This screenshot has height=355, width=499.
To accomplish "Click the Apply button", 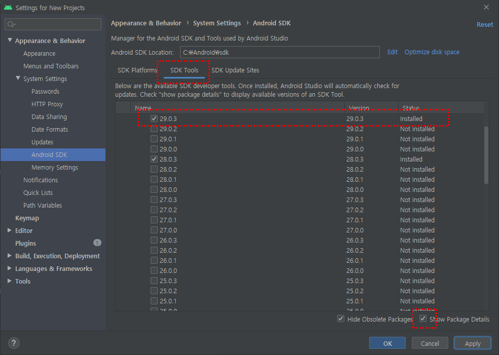I will point(473,343).
